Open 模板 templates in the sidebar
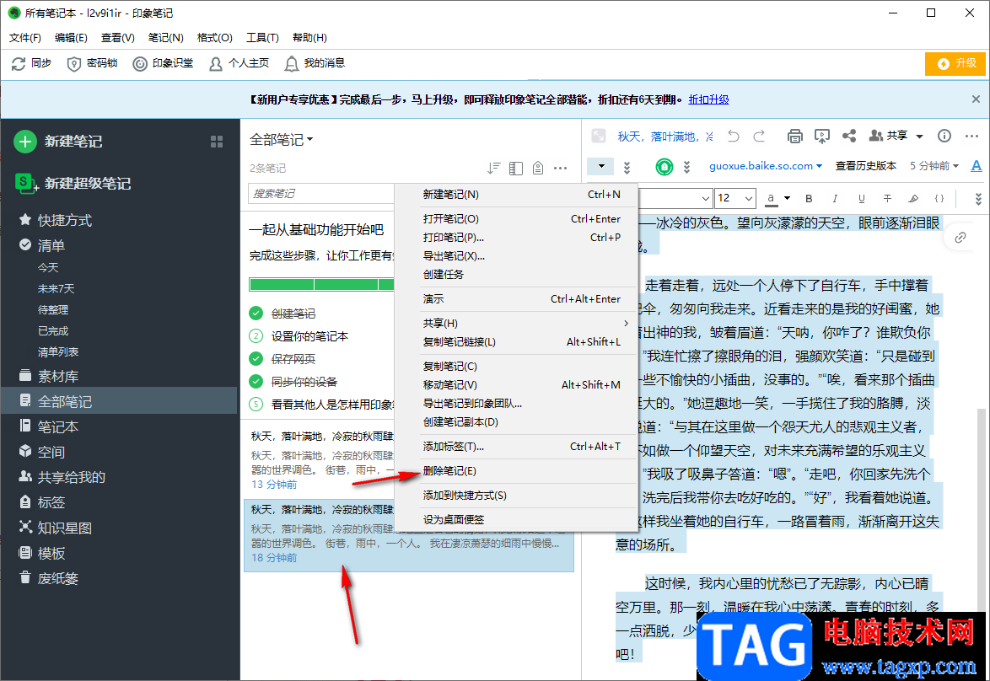Image resolution: width=990 pixels, height=681 pixels. point(41,553)
